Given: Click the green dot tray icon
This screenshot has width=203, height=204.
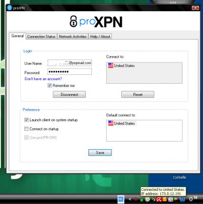Looking at the screenshot, I should click(x=142, y=200).
